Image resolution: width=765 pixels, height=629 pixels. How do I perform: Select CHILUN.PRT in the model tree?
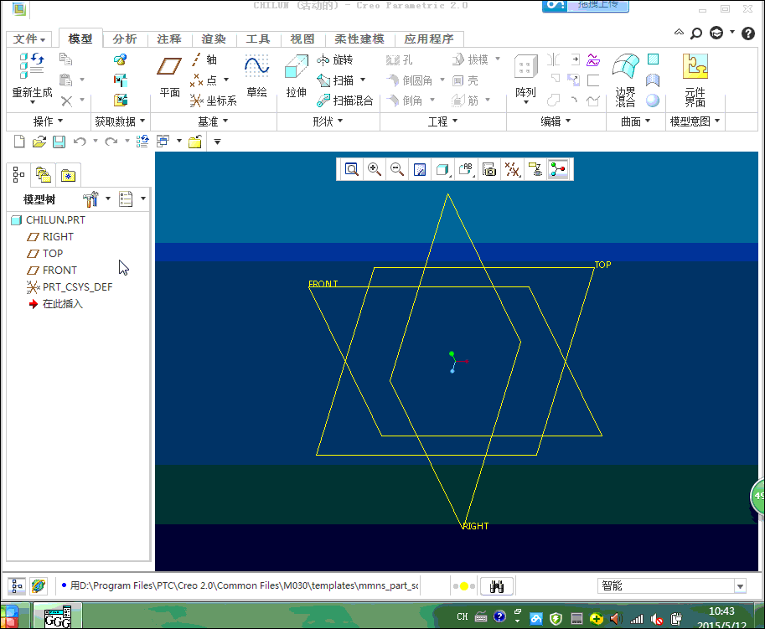48,220
